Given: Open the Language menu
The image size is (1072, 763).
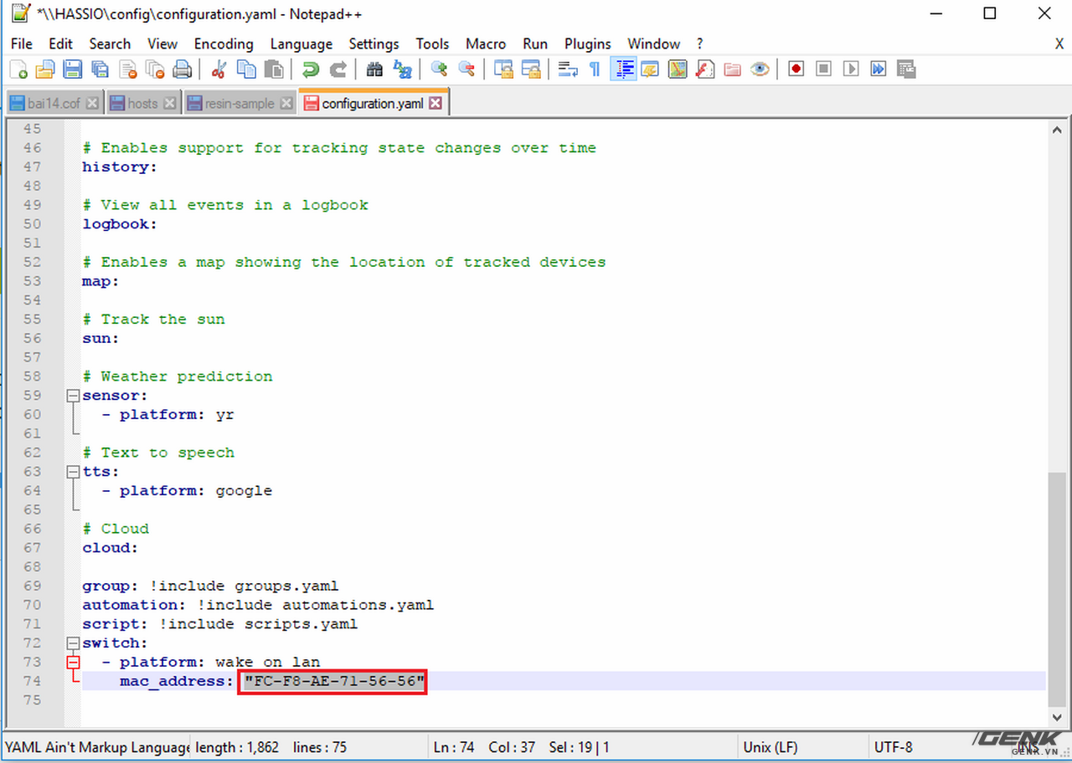Looking at the screenshot, I should tap(301, 44).
